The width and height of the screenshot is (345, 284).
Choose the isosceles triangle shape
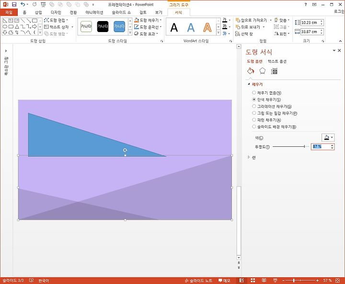[x=17, y=27]
